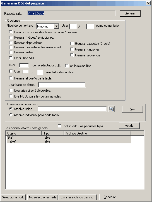The height and width of the screenshot is (202, 152).
Task: Click the Ver button
Action: coord(132,109)
